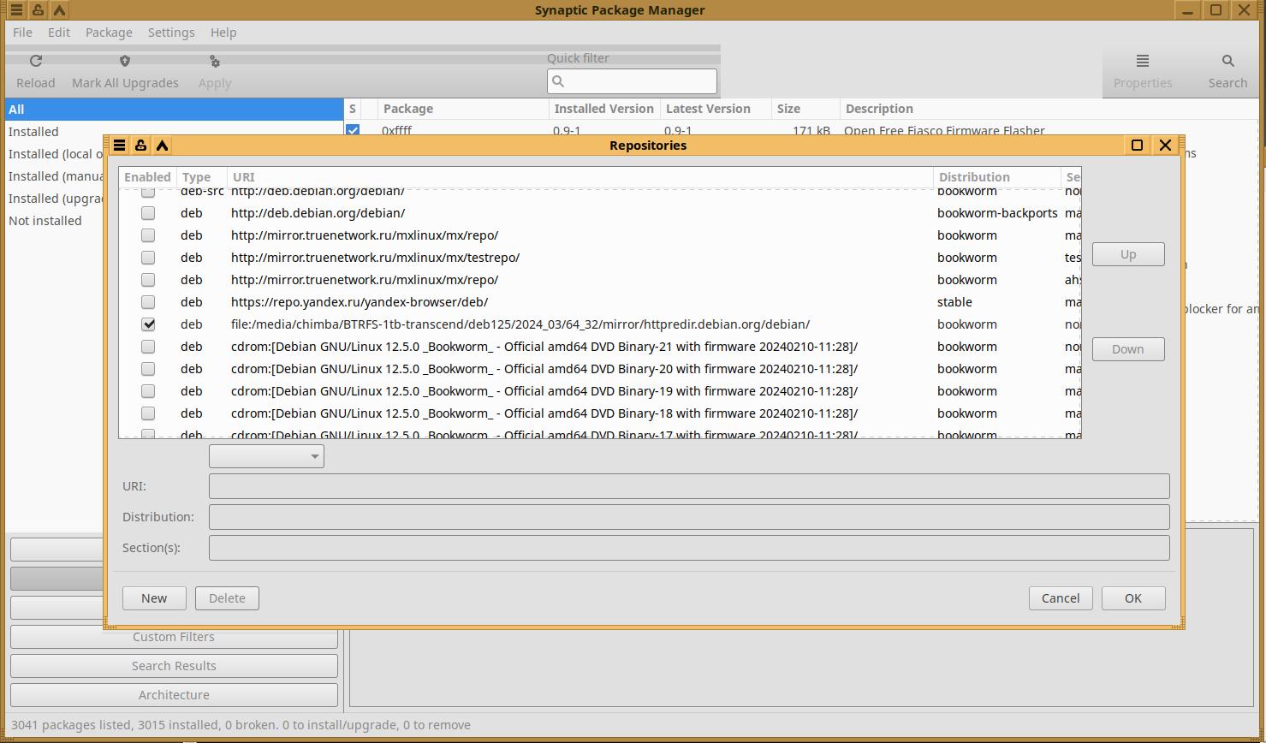The width and height of the screenshot is (1266, 743).
Task: Sort repositories by the URI column header
Action: (x=580, y=177)
